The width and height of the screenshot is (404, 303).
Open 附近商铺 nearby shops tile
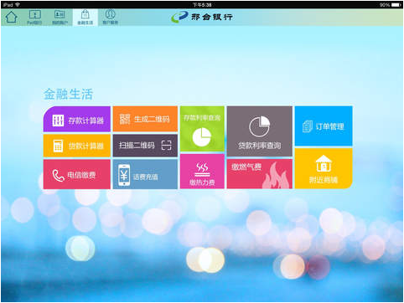tap(324, 168)
